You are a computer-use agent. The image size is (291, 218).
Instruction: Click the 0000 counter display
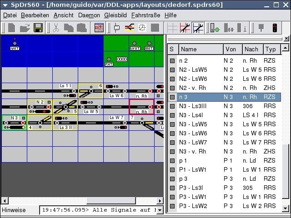pyautogui.click(x=122, y=59)
